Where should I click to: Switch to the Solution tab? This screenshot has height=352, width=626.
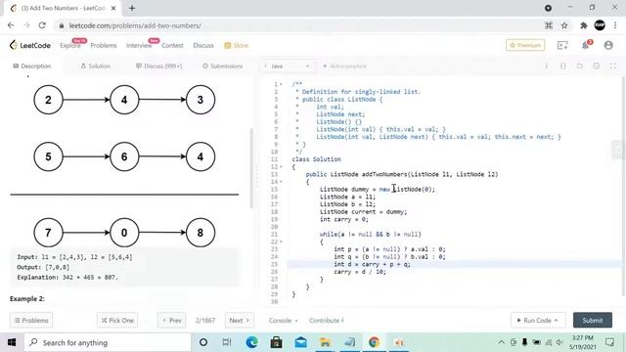click(x=96, y=66)
